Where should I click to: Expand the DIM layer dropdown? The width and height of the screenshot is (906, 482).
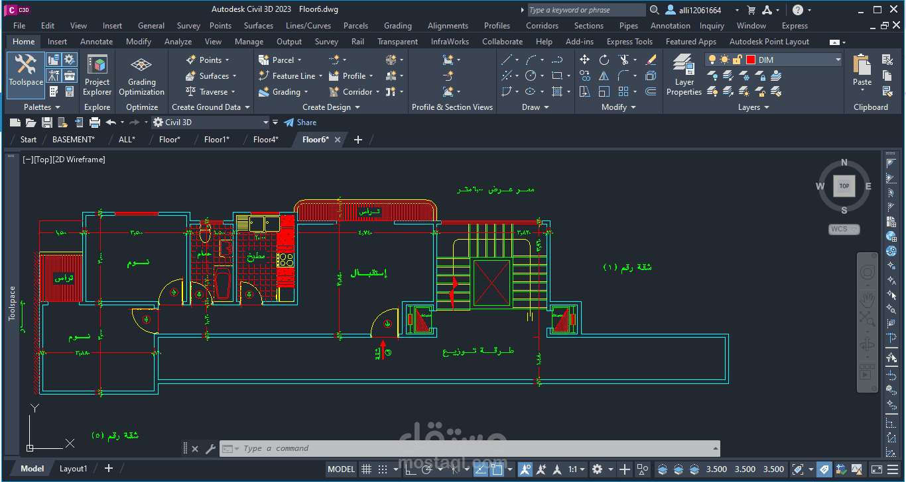tap(838, 60)
